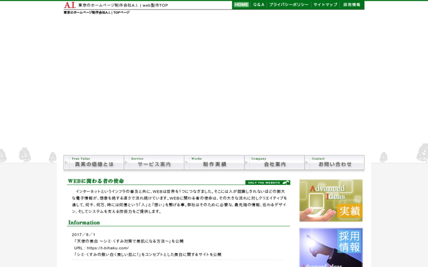Click the ONLY THE WEBSITE badge
This screenshot has width=428, height=267.
click(267, 183)
